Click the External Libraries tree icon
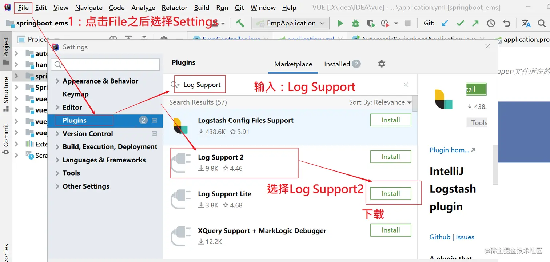This screenshot has height=262, width=550. (x=29, y=144)
